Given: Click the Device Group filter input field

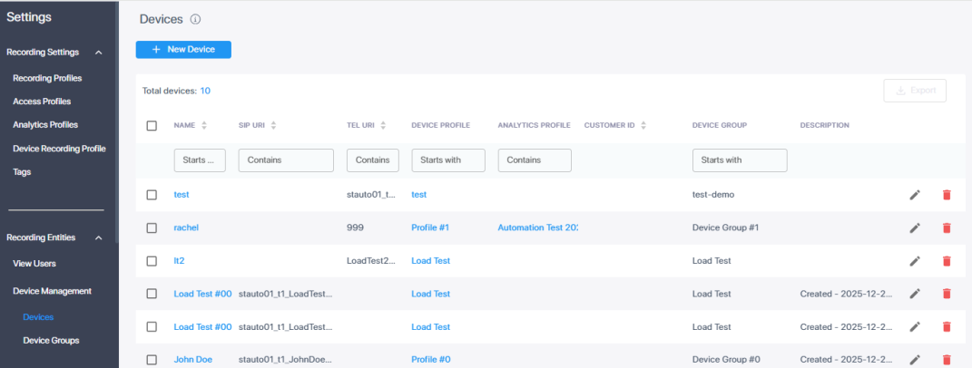Looking at the screenshot, I should point(739,160).
